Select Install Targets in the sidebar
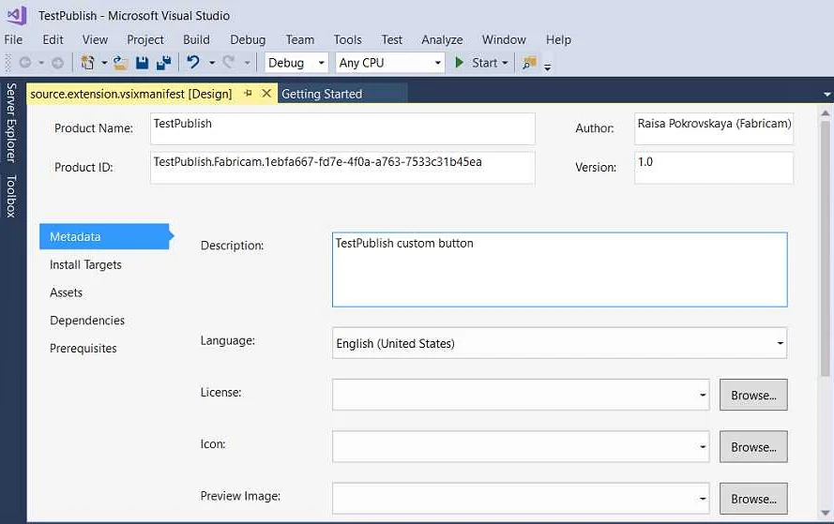Viewport: 834px width, 524px height. 85,265
